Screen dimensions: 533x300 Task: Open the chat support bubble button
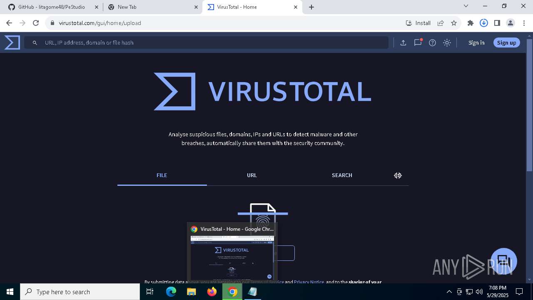click(x=503, y=261)
